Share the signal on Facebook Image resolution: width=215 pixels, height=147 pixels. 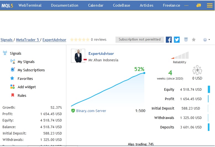click(x=169, y=40)
